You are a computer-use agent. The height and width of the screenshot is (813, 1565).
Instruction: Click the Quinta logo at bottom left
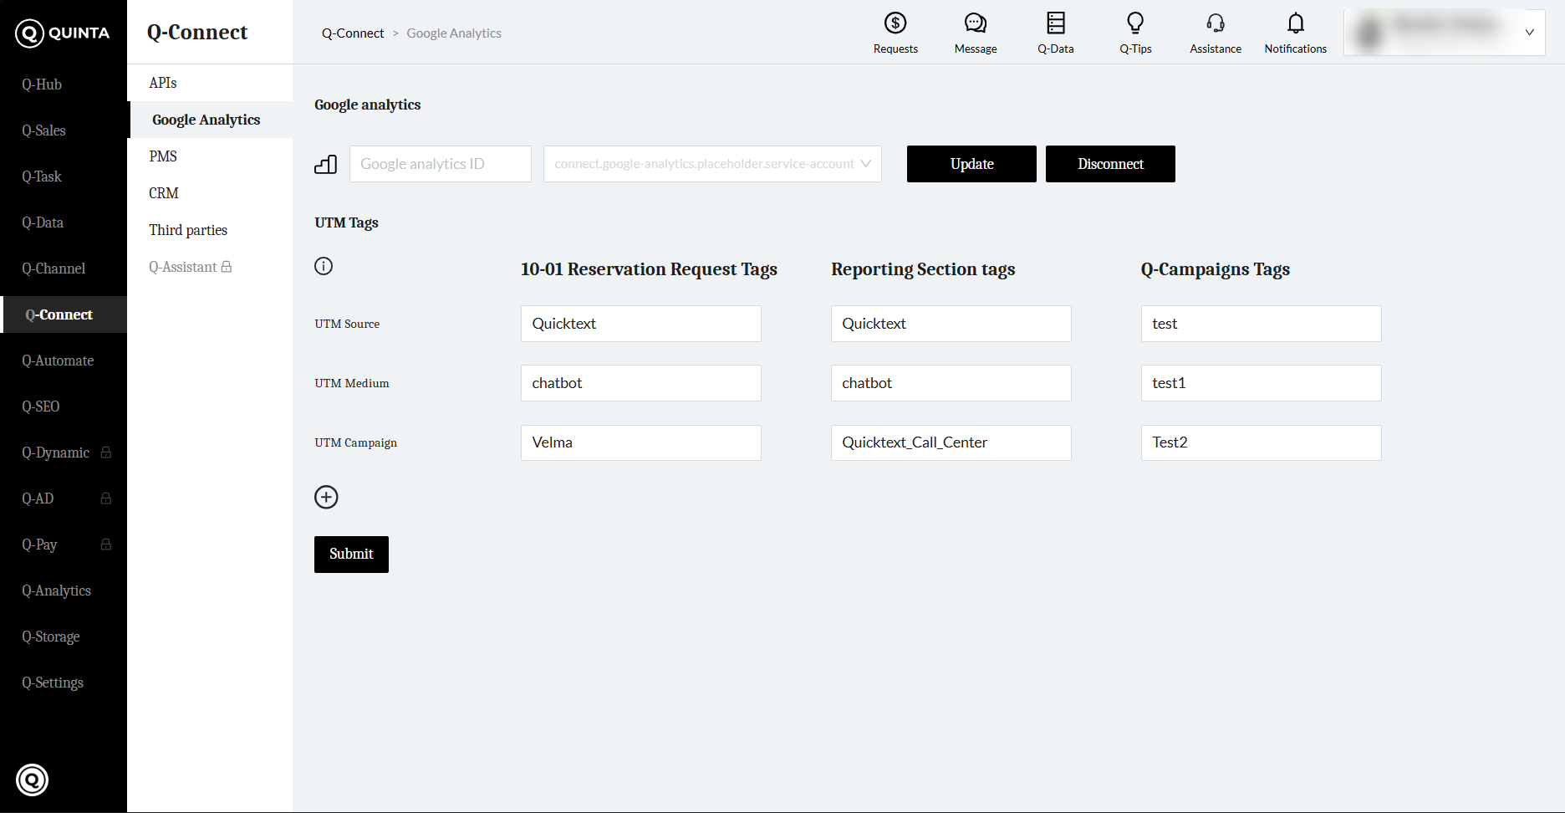(x=33, y=780)
